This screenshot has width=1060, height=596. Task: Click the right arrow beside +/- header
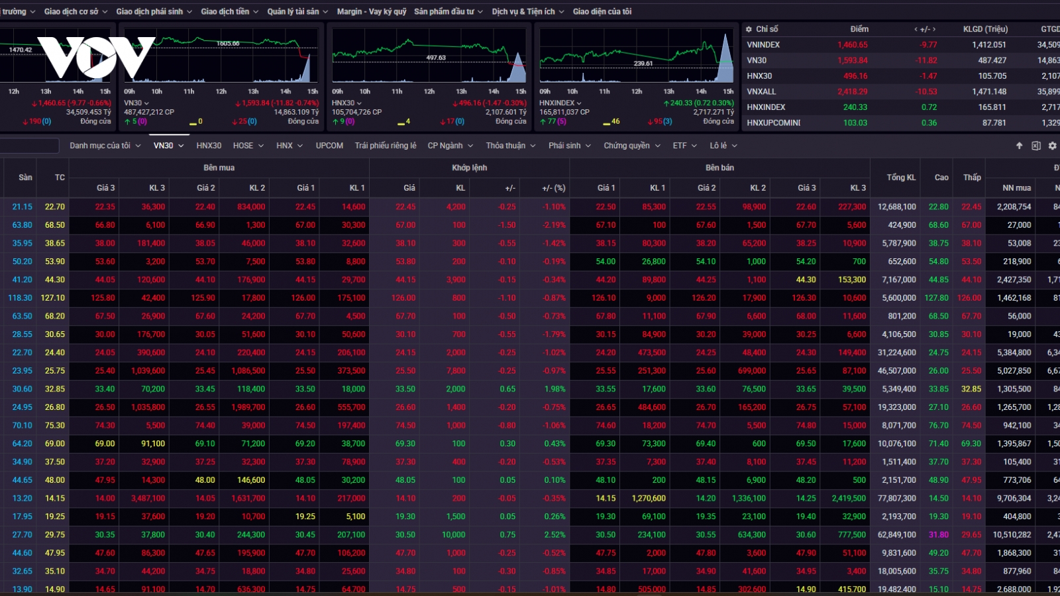point(934,29)
